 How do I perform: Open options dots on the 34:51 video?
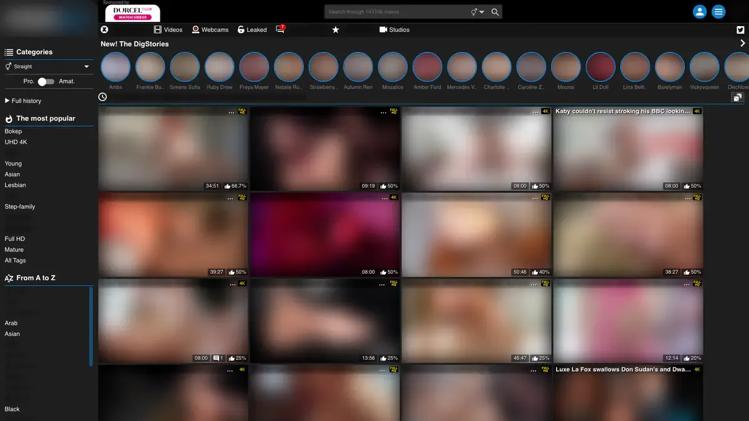[231, 112]
